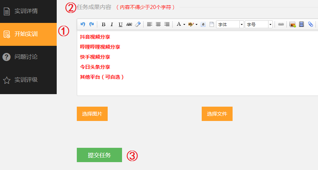Image resolution: width=318 pixels, height=170 pixels.
Task: Align text to the right
Action: click(x=167, y=24)
